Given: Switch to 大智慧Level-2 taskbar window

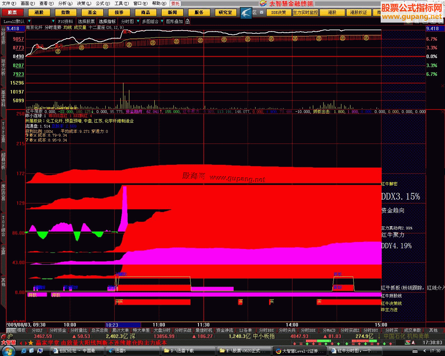Looking at the screenshot, I should [300, 351].
